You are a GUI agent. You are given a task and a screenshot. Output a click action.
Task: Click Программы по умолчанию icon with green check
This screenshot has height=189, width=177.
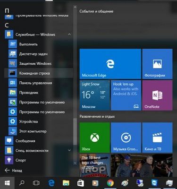[13, 102]
